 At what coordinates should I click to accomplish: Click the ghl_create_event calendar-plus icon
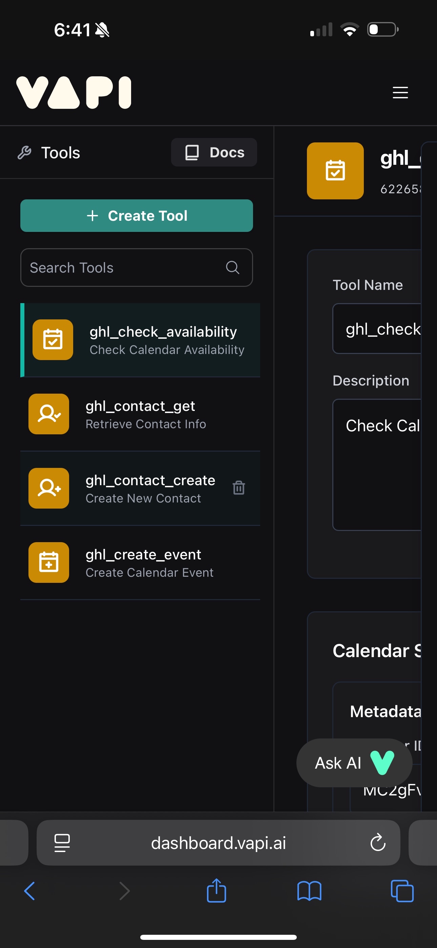point(48,562)
